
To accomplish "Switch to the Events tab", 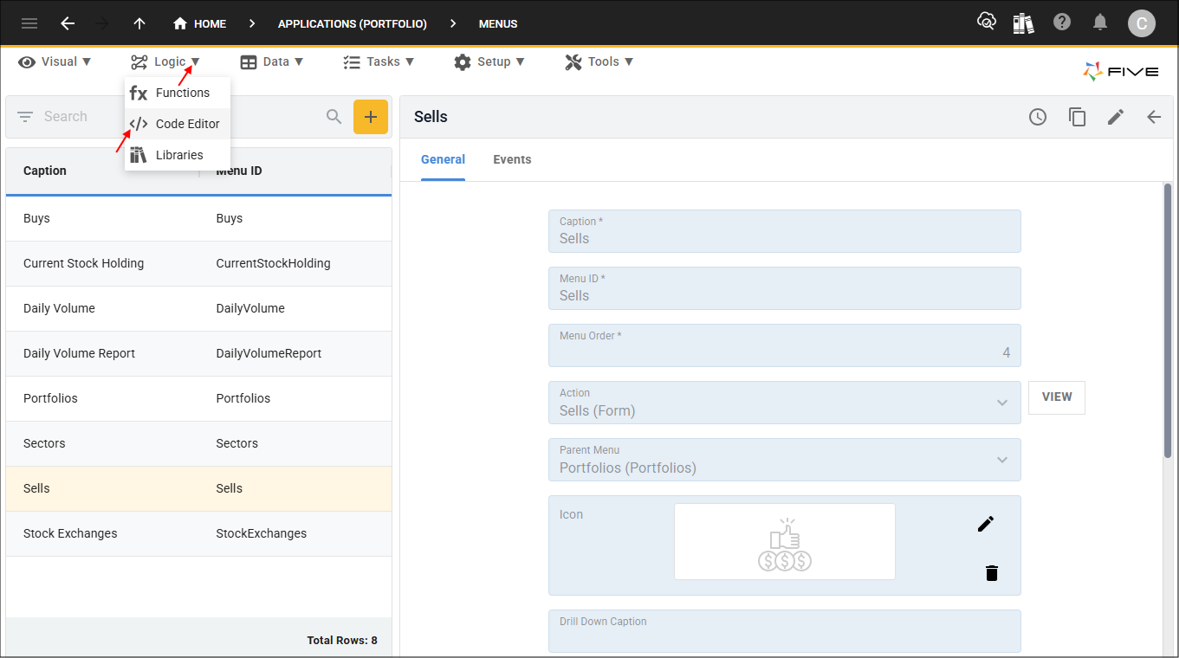I will point(512,159).
